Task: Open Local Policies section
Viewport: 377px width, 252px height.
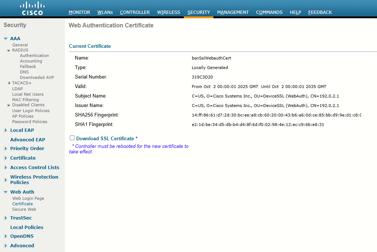Action: [x=27, y=227]
